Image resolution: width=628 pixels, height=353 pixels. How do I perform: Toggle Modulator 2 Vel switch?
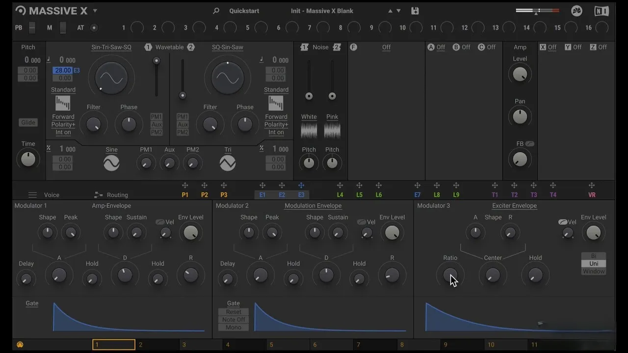tap(361, 222)
